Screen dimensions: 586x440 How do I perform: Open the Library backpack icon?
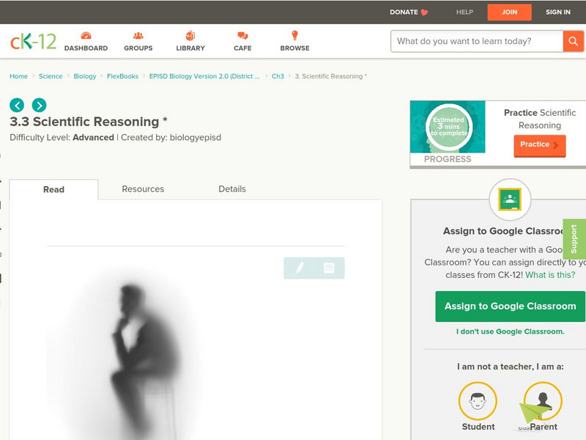(190, 35)
